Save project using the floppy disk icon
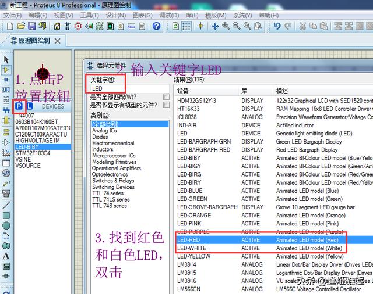 (31, 26)
